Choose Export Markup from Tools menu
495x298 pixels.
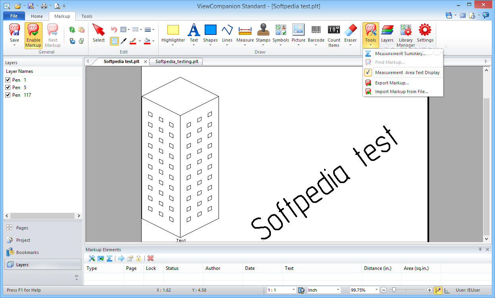coord(403,83)
